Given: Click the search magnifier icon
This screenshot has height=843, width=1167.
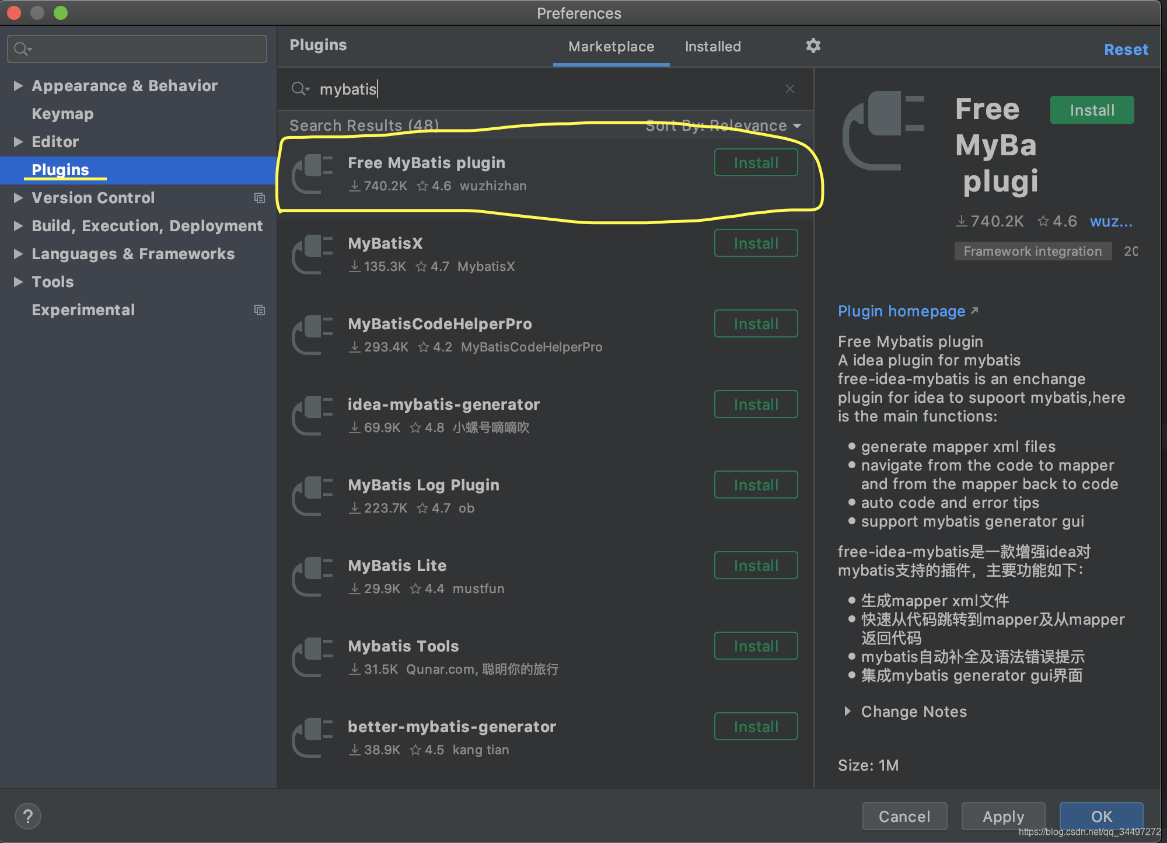Looking at the screenshot, I should point(300,89).
